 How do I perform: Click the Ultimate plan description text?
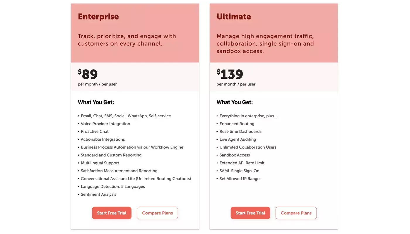coord(265,44)
